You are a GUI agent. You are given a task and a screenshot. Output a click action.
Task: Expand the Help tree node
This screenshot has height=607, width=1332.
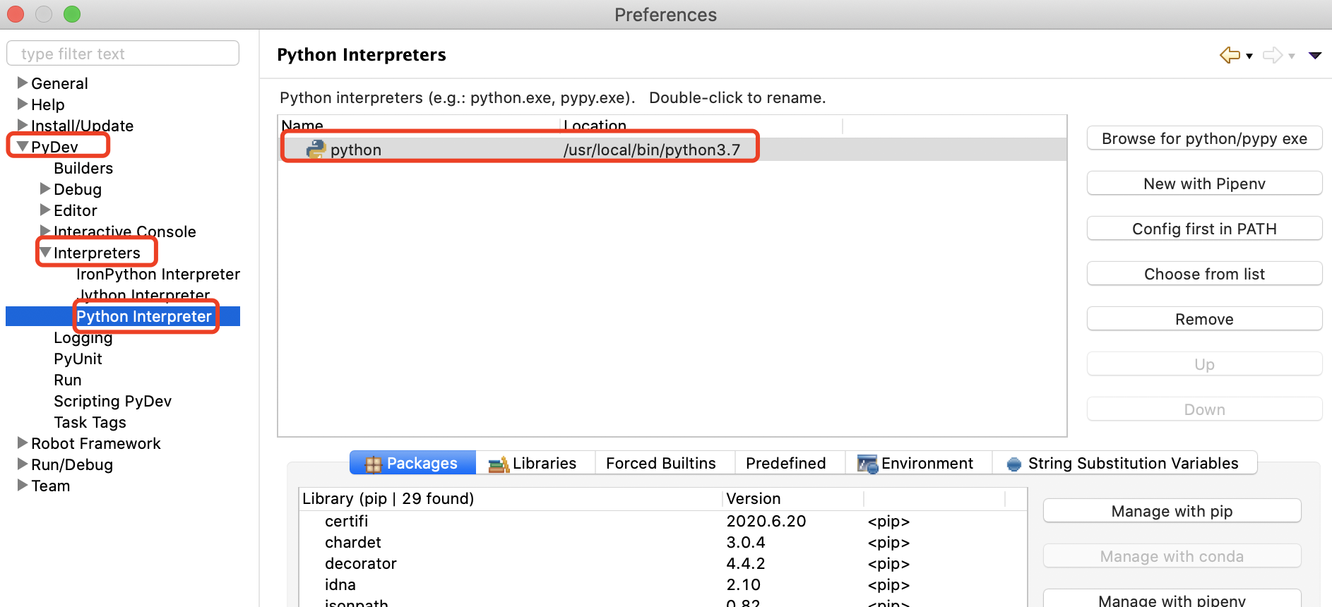coord(23,104)
